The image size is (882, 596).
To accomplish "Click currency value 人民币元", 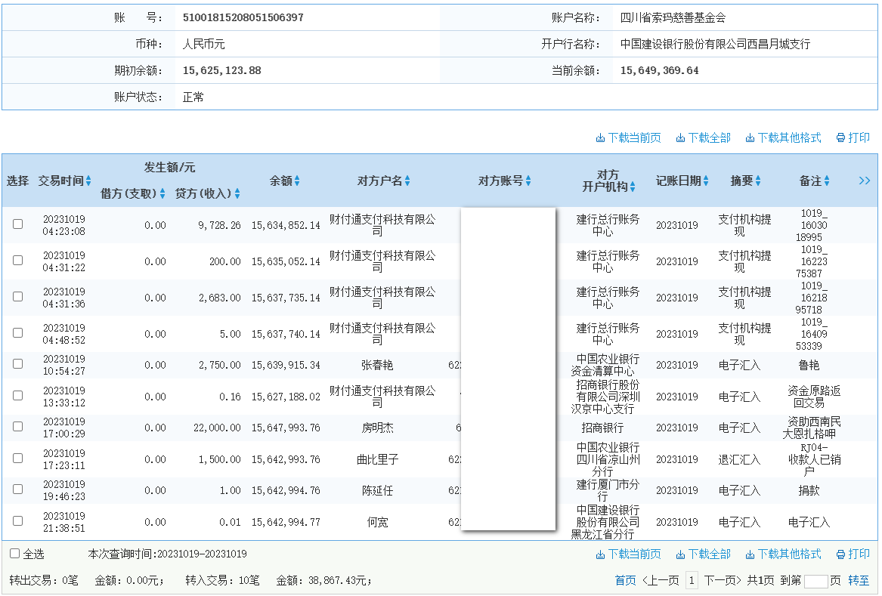I will [x=203, y=44].
